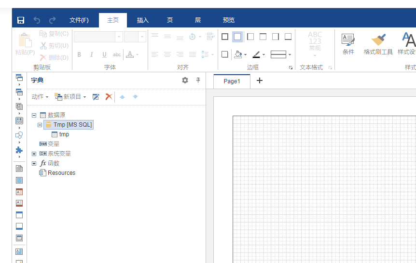Click the Save icon in title bar
Viewport: 416px width, 263px height.
[x=21, y=20]
